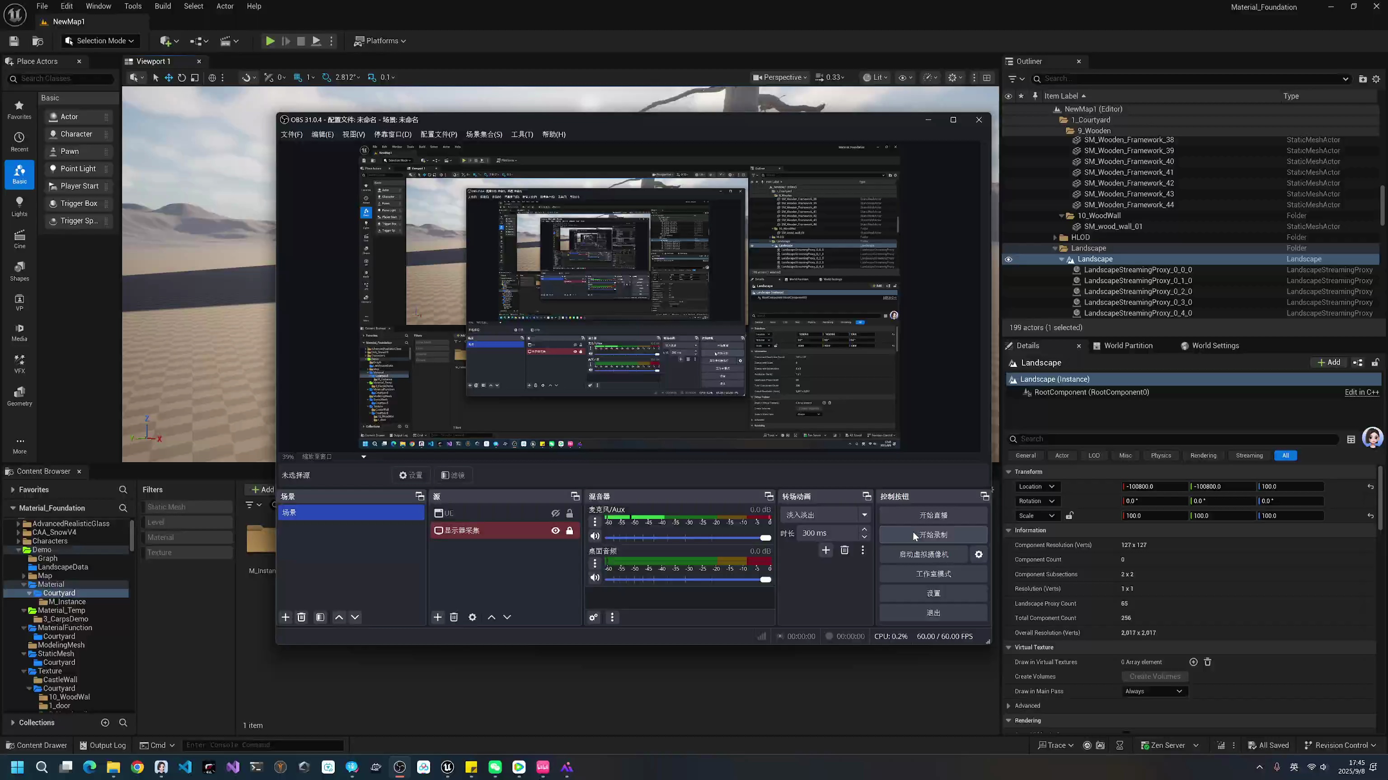Click the 开始直播 button in OBS
Image resolution: width=1388 pixels, height=780 pixels.
(x=933, y=515)
